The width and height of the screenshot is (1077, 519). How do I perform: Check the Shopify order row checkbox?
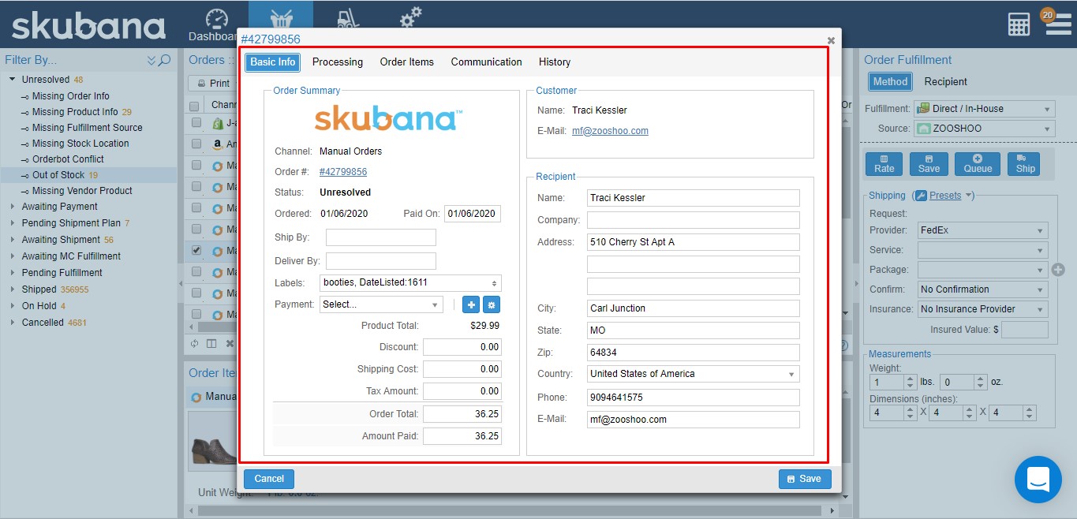click(x=196, y=123)
